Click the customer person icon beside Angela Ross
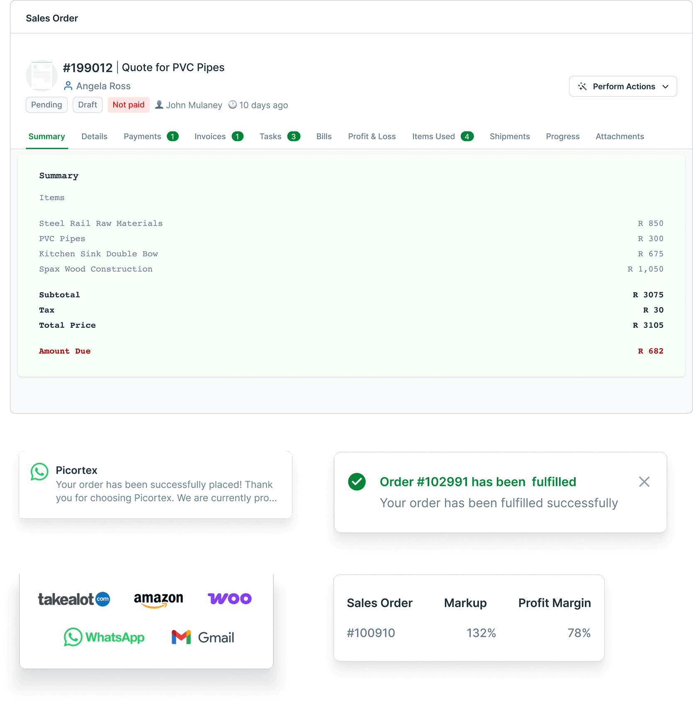This screenshot has width=693, height=703. coord(68,86)
